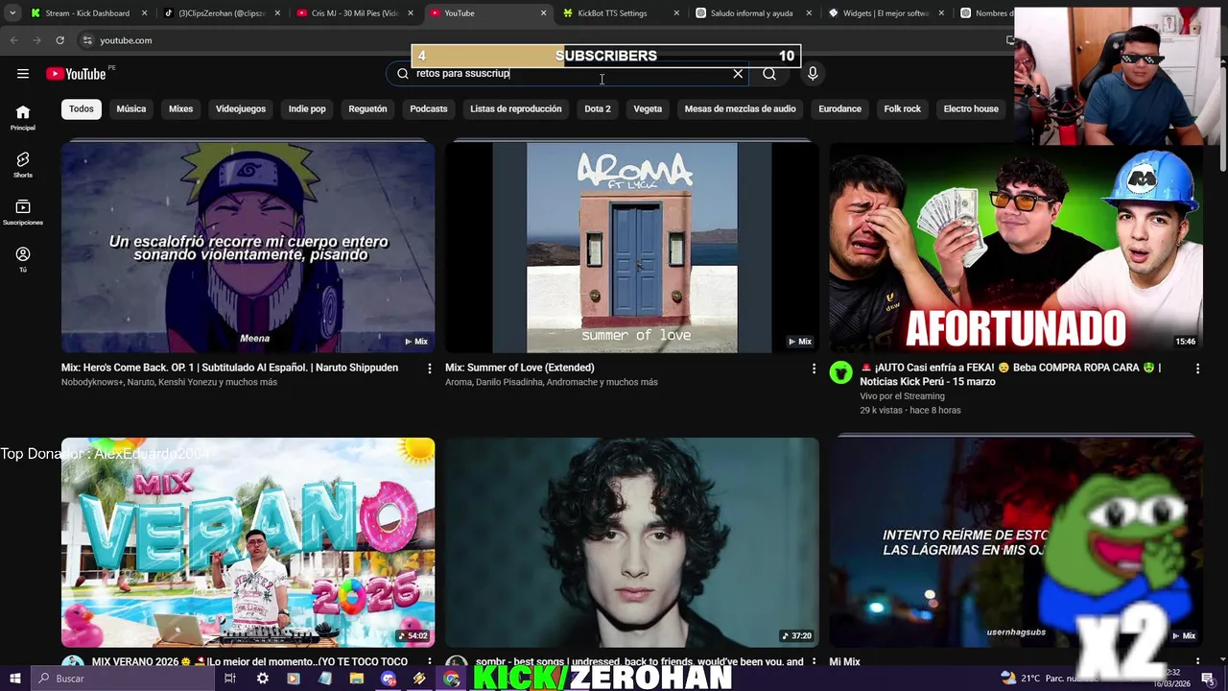Open title Mix: Hero's Come Back OP. 1

click(230, 368)
